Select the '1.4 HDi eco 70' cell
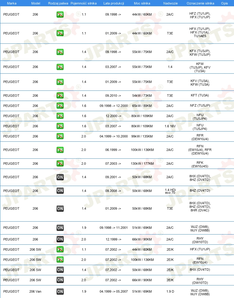 (170, 191)
